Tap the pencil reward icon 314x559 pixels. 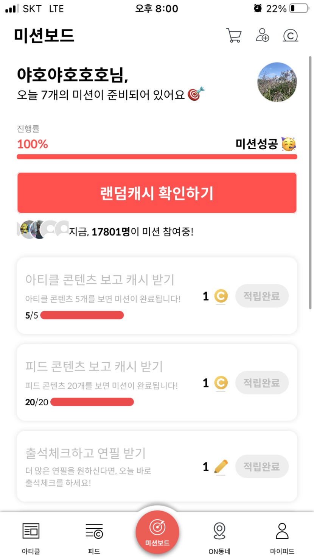(x=221, y=467)
